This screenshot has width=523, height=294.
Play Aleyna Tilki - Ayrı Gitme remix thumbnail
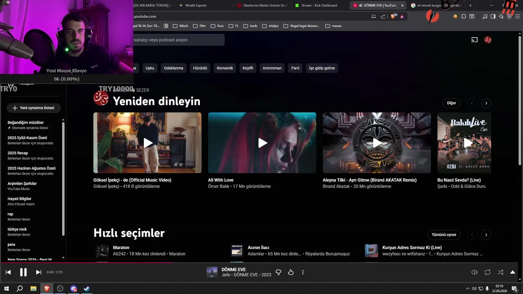tap(377, 143)
